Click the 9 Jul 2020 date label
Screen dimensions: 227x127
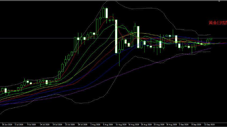point(31,125)
